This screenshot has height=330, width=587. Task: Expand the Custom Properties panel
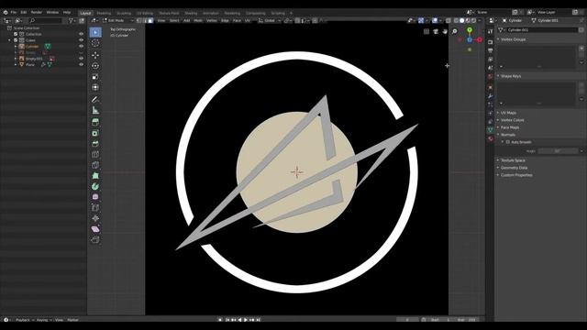pyautogui.click(x=516, y=175)
